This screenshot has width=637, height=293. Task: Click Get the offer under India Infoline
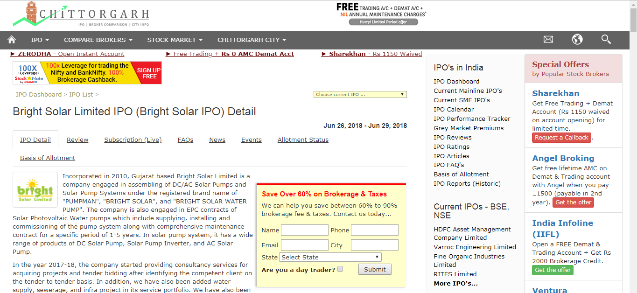(553, 270)
